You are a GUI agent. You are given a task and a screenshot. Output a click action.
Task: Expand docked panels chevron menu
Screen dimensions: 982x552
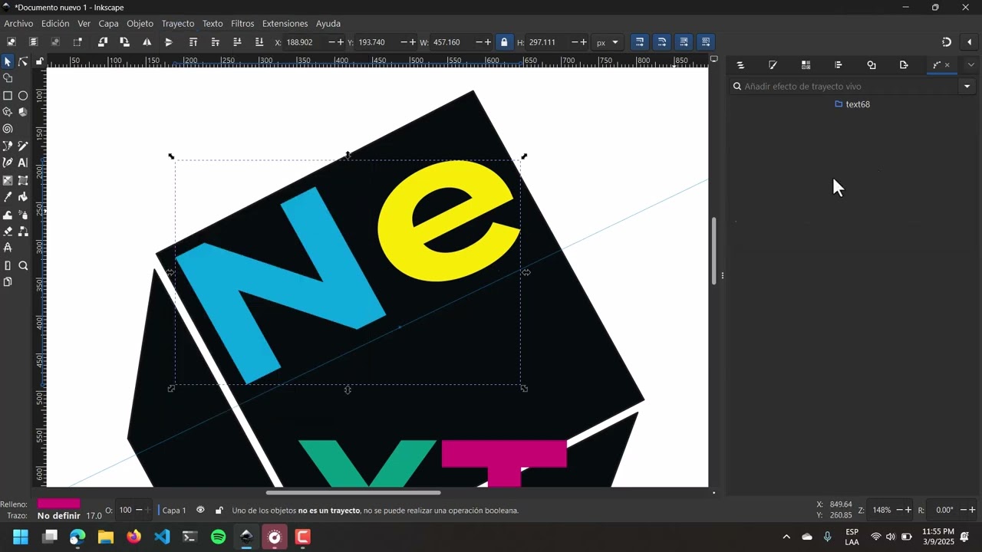tap(970, 65)
